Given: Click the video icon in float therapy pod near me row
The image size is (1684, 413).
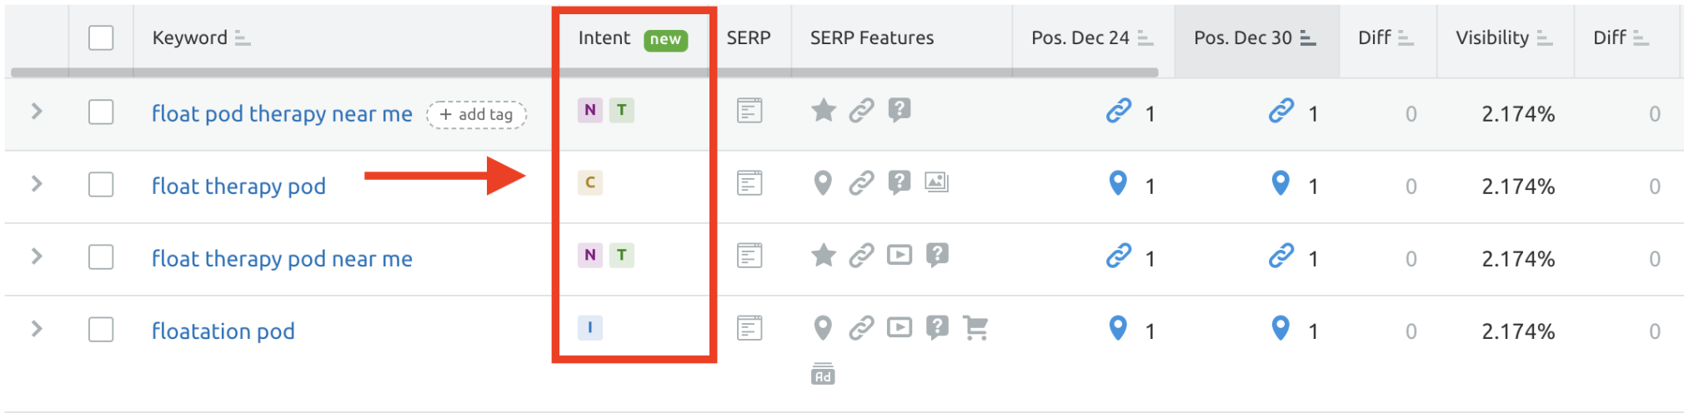Looking at the screenshot, I should [900, 255].
